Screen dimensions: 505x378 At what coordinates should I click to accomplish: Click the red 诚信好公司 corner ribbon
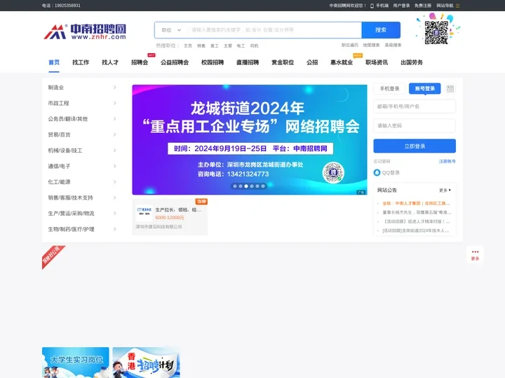52,256
